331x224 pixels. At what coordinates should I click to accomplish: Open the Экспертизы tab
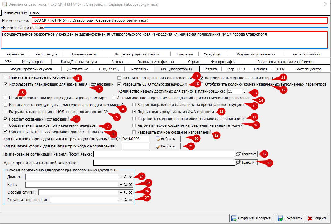(139, 69)
